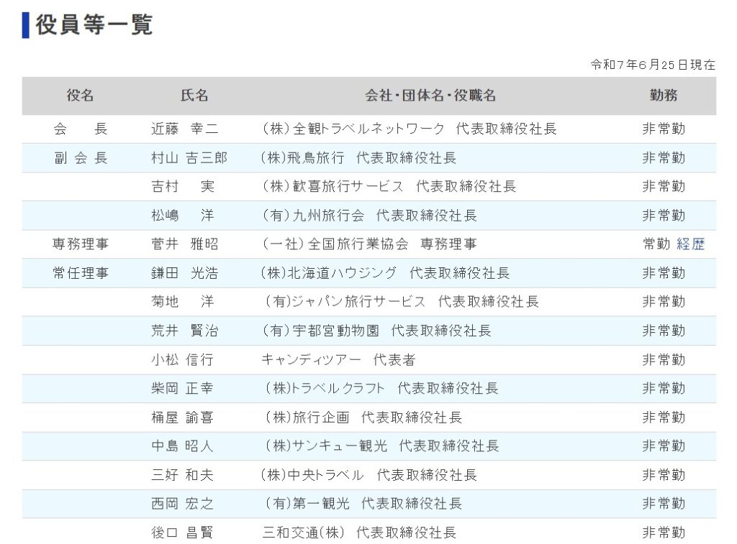Click the date text 令和7年6月25日現在
This screenshot has width=737, height=544.
[x=653, y=65]
